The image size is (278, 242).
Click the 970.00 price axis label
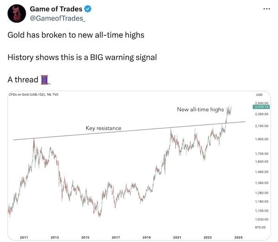(x=260, y=227)
